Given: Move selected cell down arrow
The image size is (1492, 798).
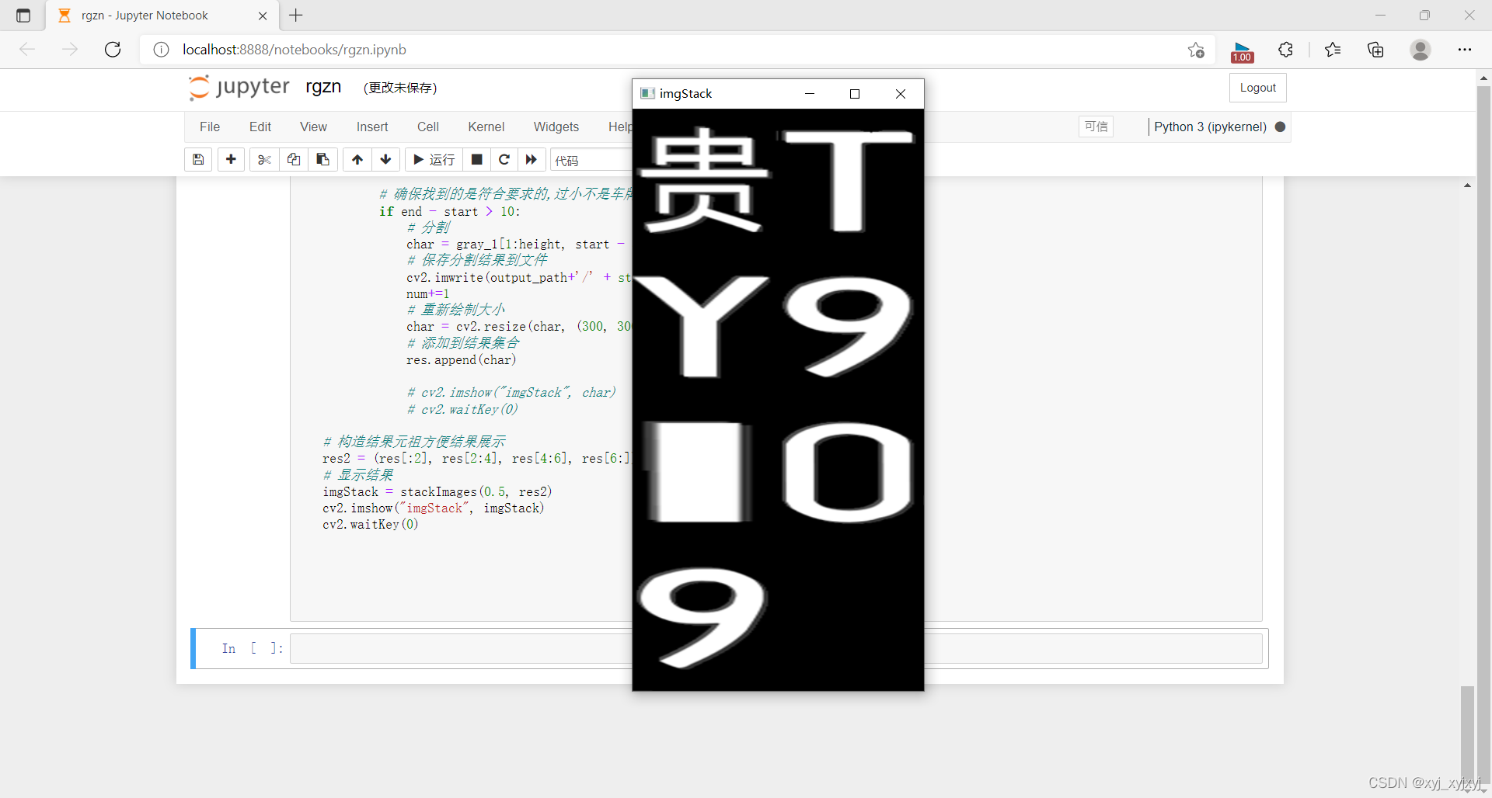Looking at the screenshot, I should coord(386,160).
